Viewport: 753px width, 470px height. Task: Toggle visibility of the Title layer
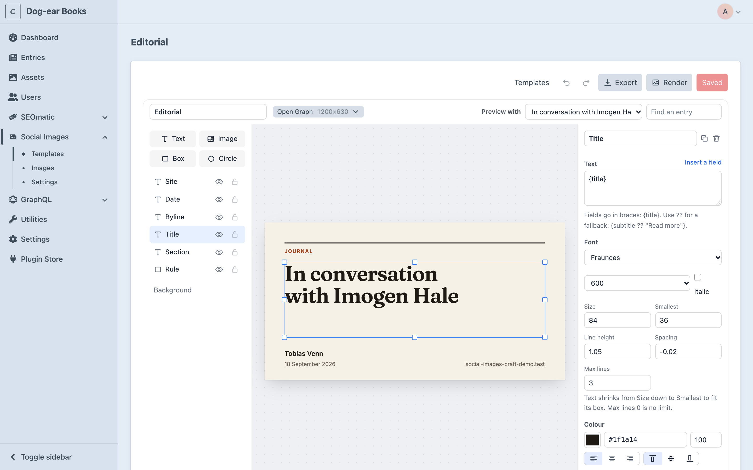click(x=219, y=234)
